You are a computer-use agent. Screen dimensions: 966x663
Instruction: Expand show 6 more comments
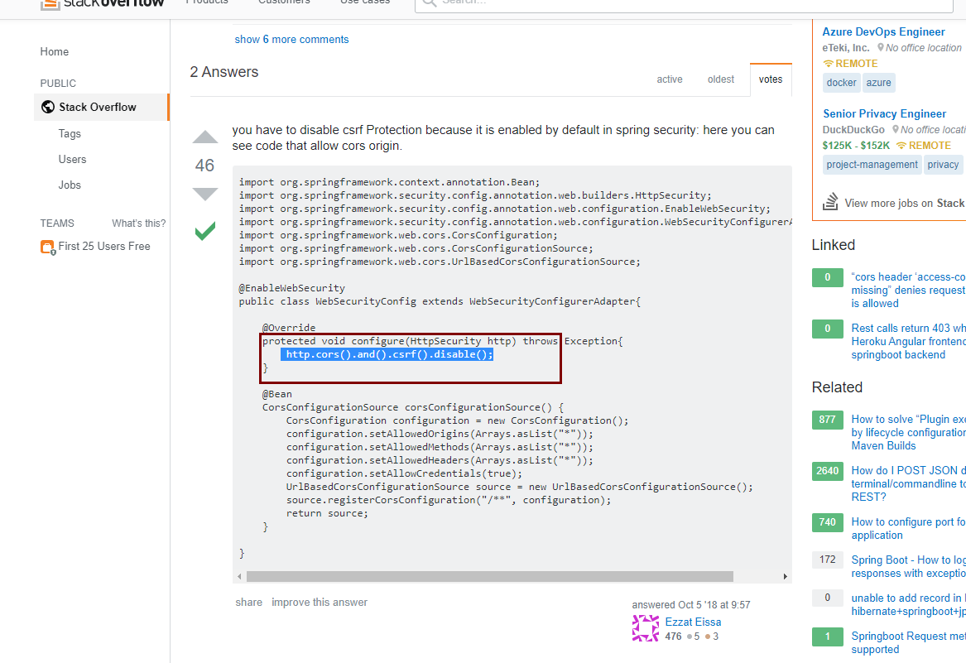[291, 39]
